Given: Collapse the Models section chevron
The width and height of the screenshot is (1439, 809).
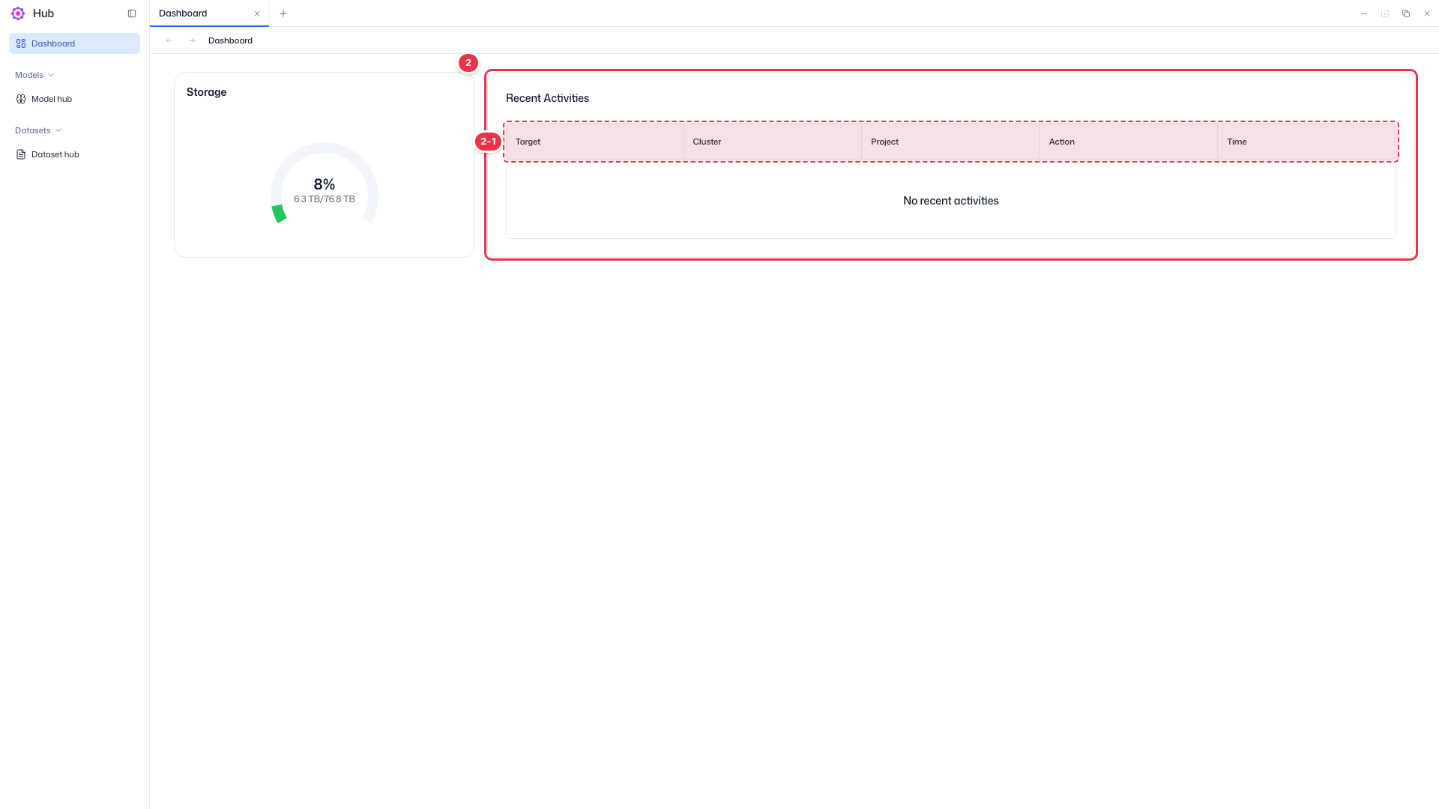Looking at the screenshot, I should [x=51, y=75].
